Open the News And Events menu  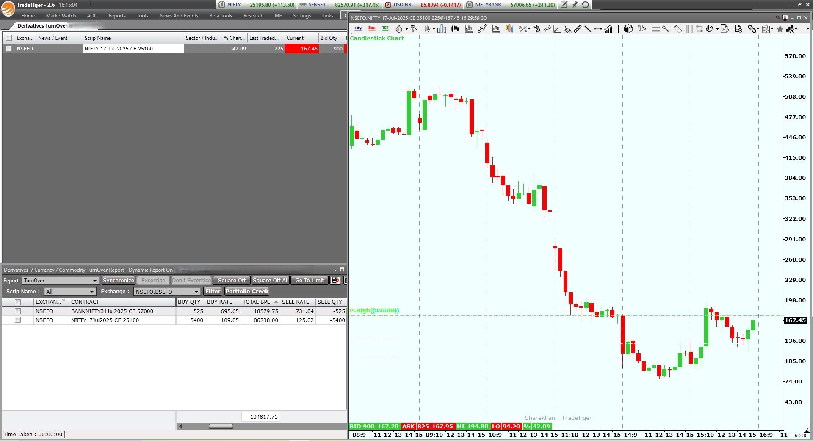tap(179, 16)
